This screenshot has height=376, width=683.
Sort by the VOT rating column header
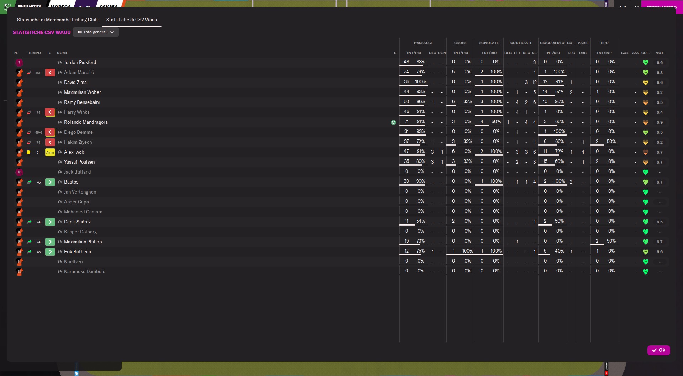click(x=660, y=53)
